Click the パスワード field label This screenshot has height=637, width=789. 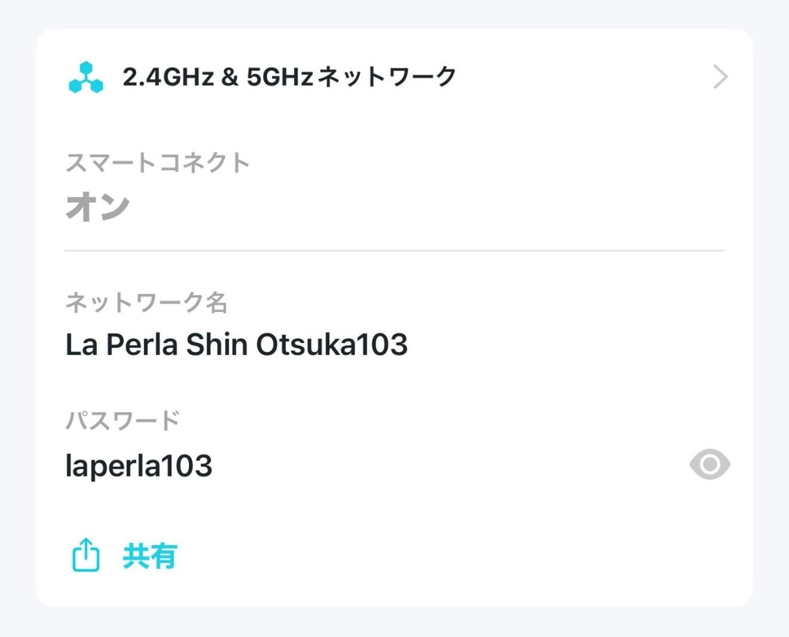(122, 421)
